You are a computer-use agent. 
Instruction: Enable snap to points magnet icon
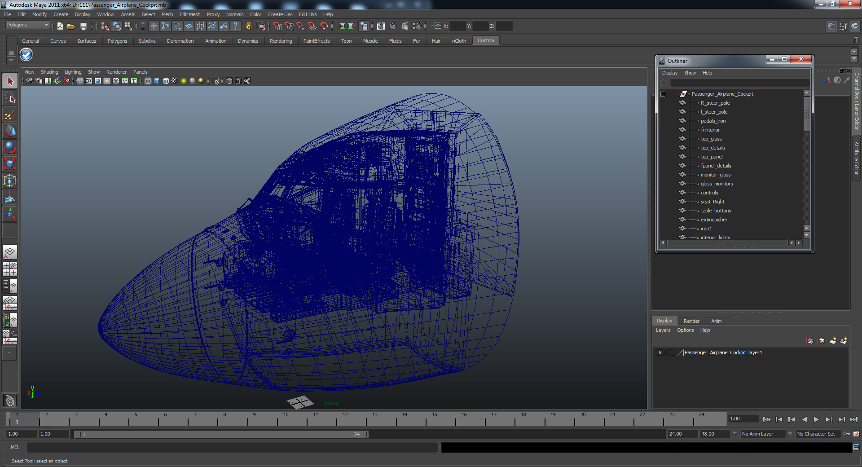coord(300,26)
